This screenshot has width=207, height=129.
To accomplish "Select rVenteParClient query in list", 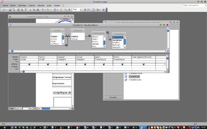I will pyautogui.click(x=135, y=80).
